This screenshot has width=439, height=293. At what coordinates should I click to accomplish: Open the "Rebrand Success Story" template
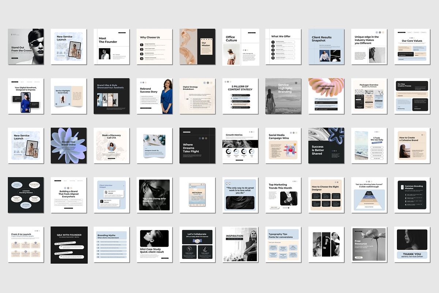pos(154,96)
